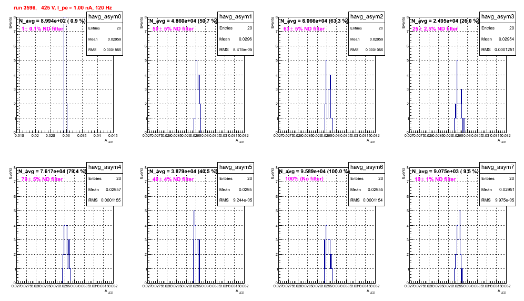The image size is (524, 301).
Task: Click the Entries 20 row in havg_asym0
Action: pyautogui.click(x=105, y=28)
